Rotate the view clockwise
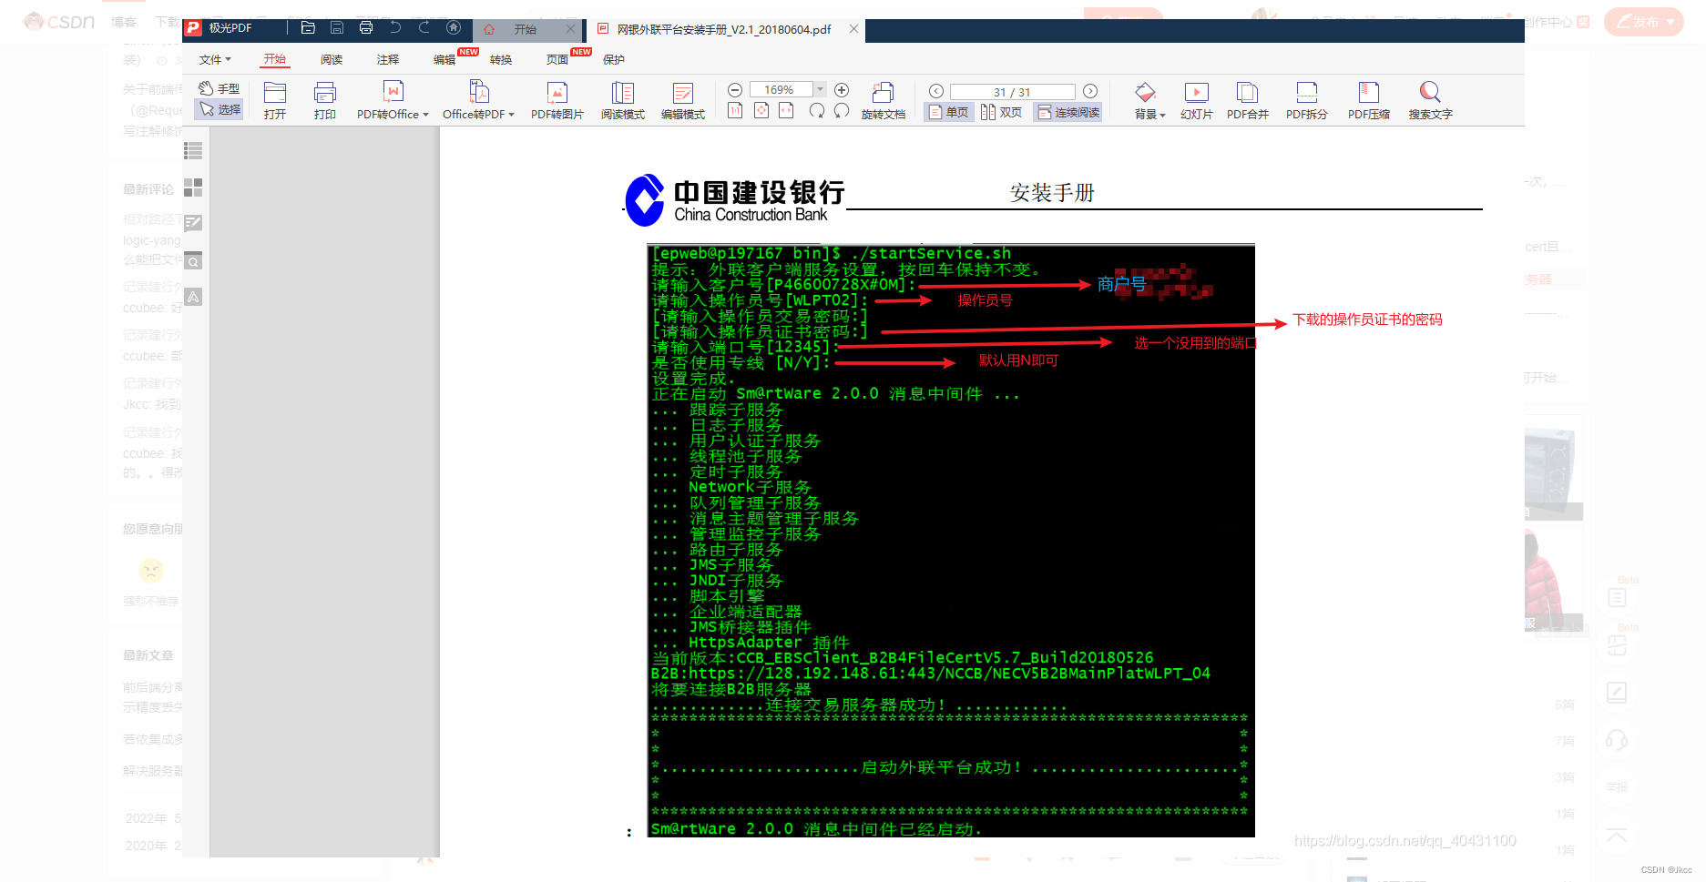This screenshot has width=1706, height=882. point(817,110)
